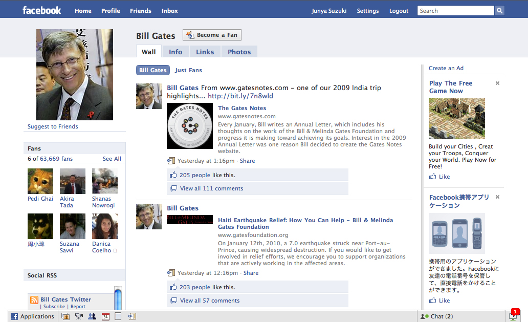Screen dimensions: 528x322
Task: Open Haiti Earthquake Relief article link
Action: tap(305, 223)
